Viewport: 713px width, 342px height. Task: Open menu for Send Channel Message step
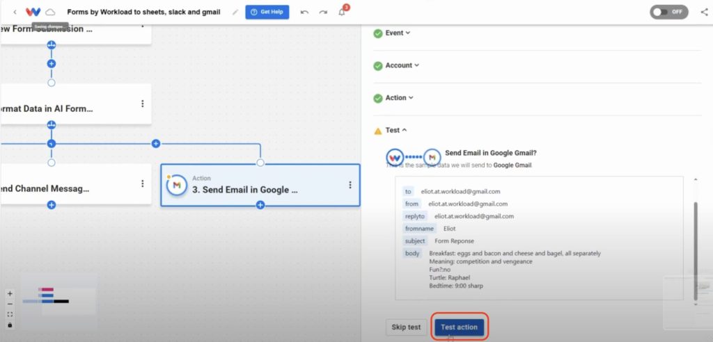(x=142, y=184)
